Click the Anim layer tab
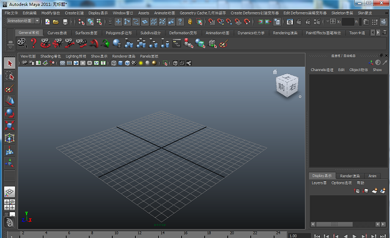This screenshot has width=390, height=238. coord(372,176)
